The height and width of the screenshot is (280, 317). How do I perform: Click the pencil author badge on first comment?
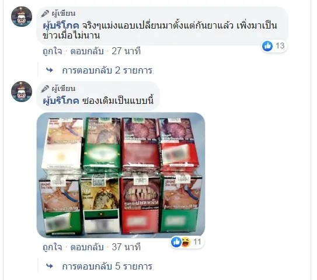point(45,13)
